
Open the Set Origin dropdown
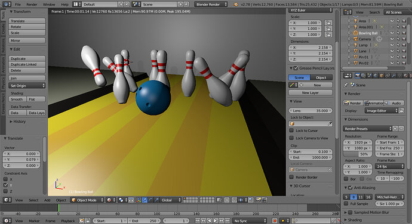click(x=27, y=86)
